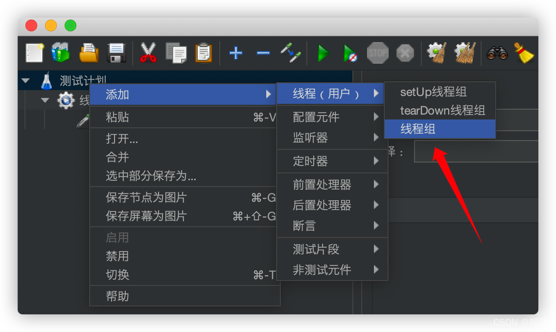Open the 非测试元件 submenu
Screen dimensions: 556x332
click(332, 270)
